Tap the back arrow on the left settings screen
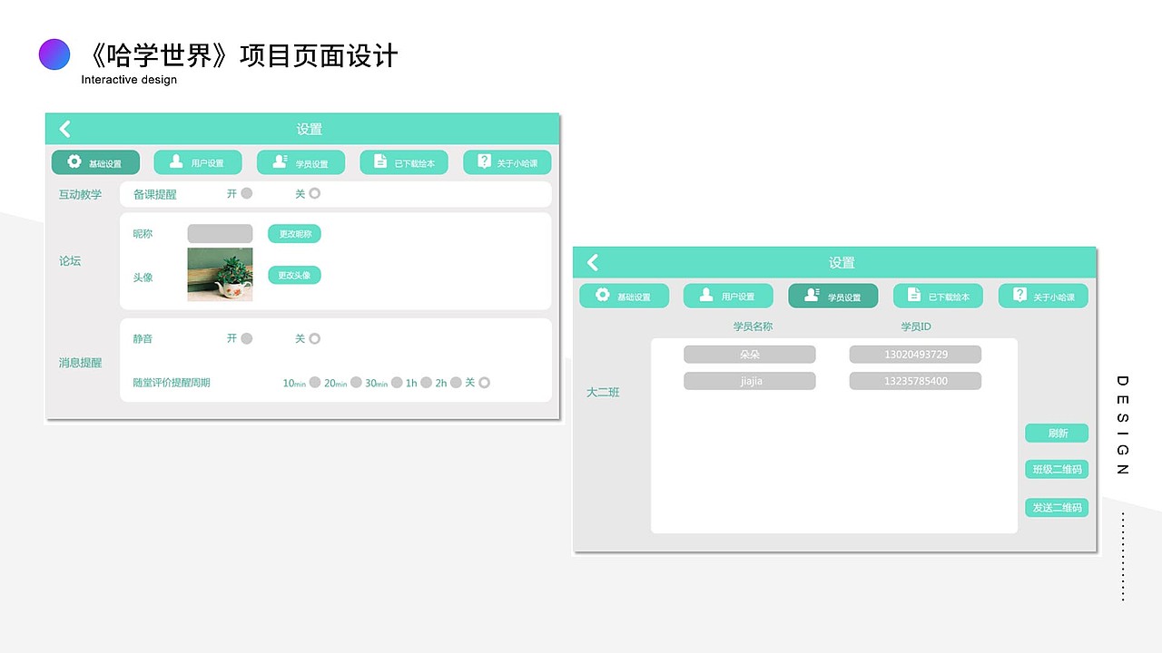The height and width of the screenshot is (653, 1162). 64,129
